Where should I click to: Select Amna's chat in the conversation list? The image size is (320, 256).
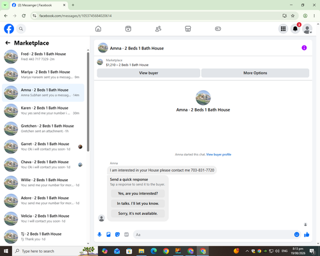[x=43, y=93]
